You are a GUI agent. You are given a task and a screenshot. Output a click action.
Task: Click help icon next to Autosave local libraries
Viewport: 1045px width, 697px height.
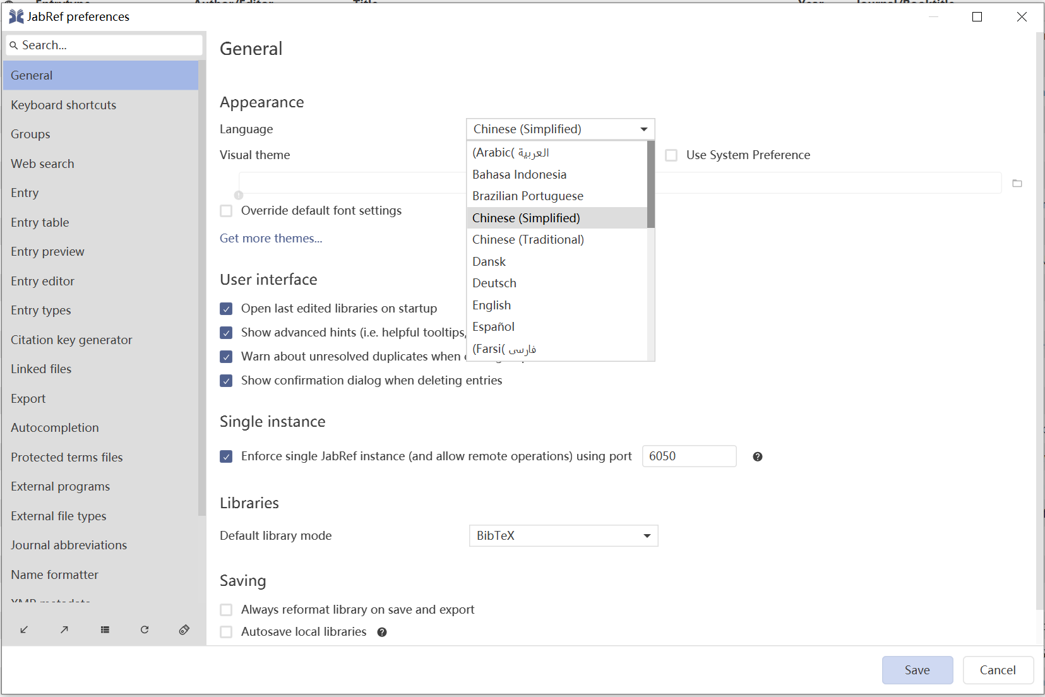(382, 632)
